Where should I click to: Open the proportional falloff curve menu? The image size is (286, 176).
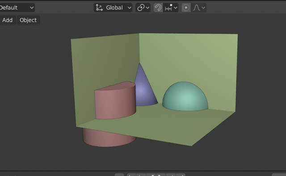(x=199, y=8)
